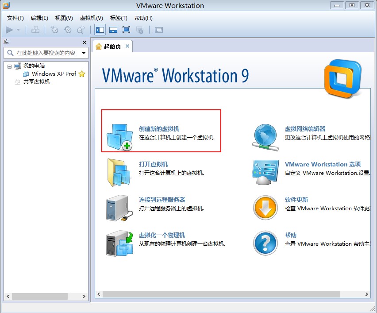Open the 虚拟机(V) menu

click(91, 18)
